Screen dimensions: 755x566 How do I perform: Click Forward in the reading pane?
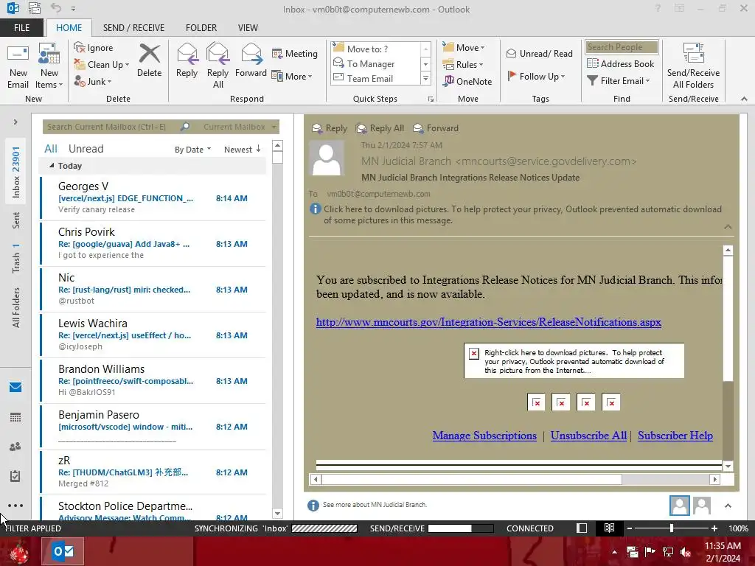[x=436, y=128]
